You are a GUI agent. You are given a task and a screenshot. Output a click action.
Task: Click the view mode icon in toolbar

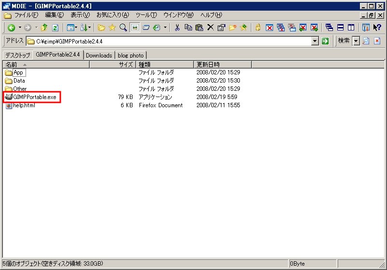tap(70, 28)
